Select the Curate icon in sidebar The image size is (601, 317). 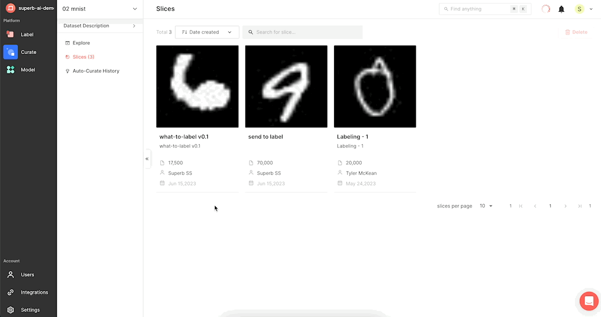click(11, 52)
